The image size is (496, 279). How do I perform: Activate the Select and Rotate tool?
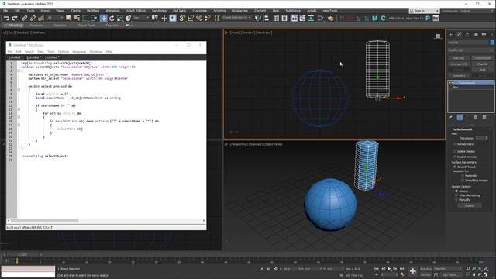click(x=112, y=19)
